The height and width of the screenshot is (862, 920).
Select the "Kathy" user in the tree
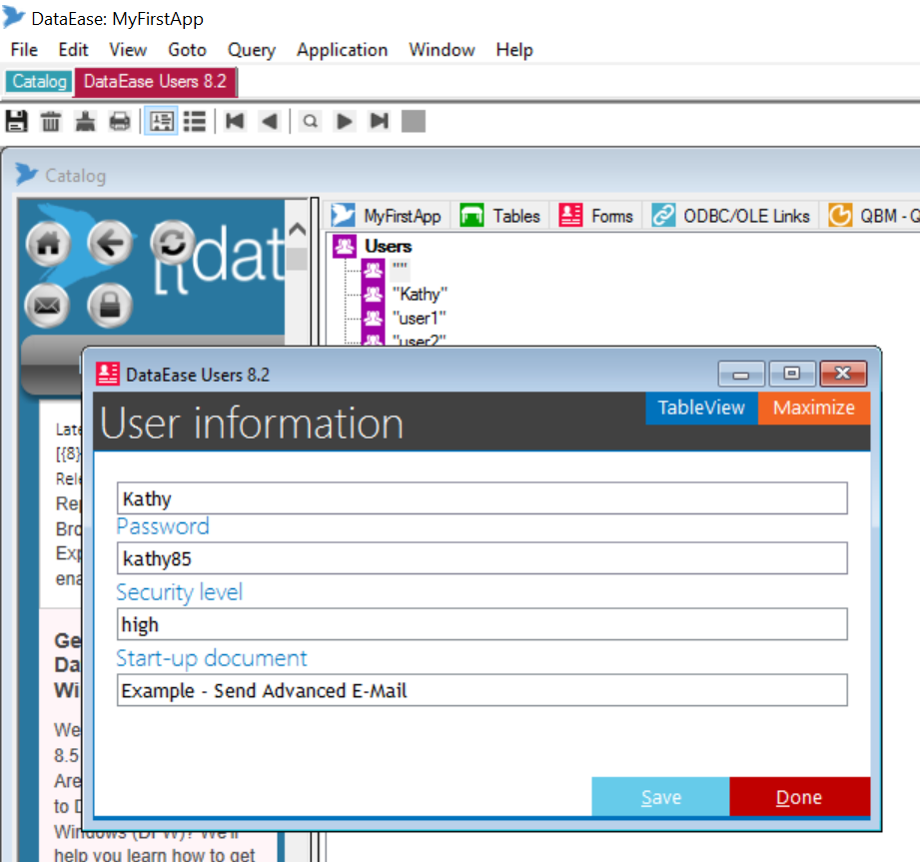coord(420,294)
